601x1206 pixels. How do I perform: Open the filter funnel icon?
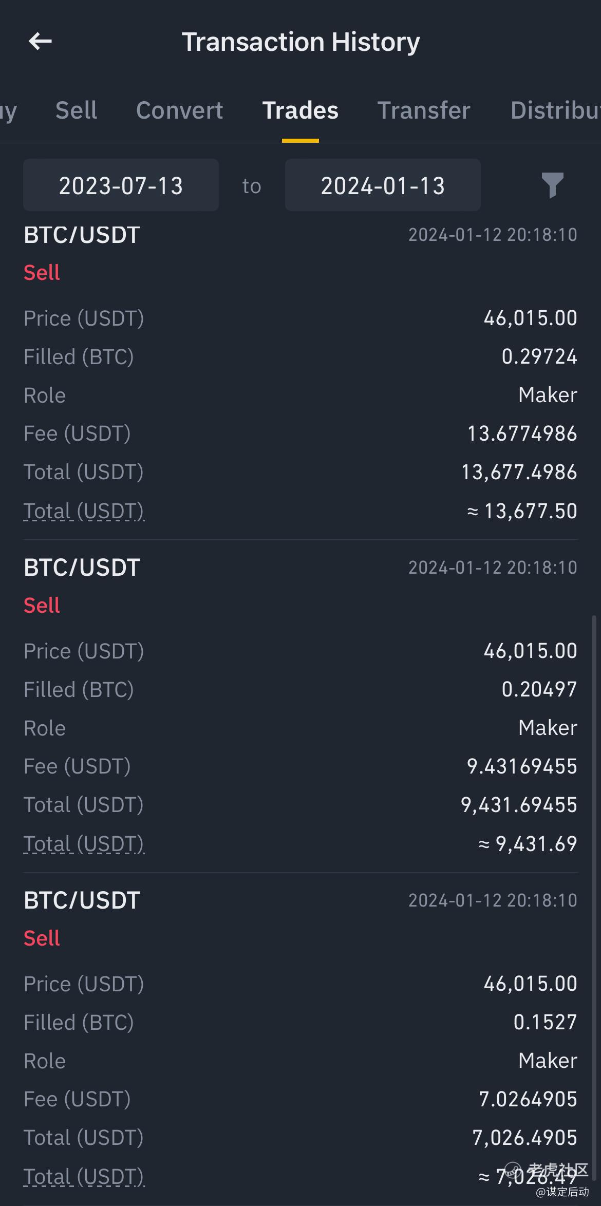[552, 185]
